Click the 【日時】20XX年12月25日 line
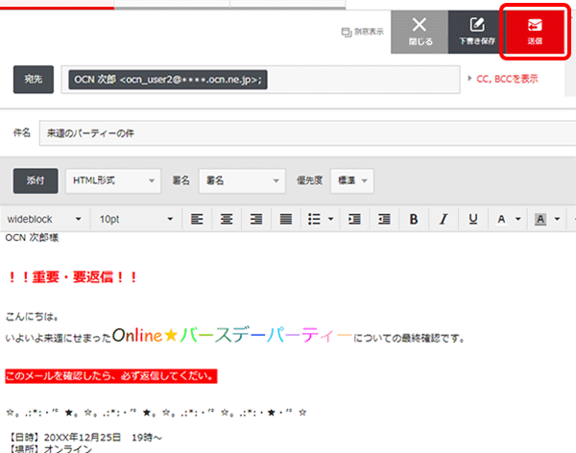 tap(84, 438)
